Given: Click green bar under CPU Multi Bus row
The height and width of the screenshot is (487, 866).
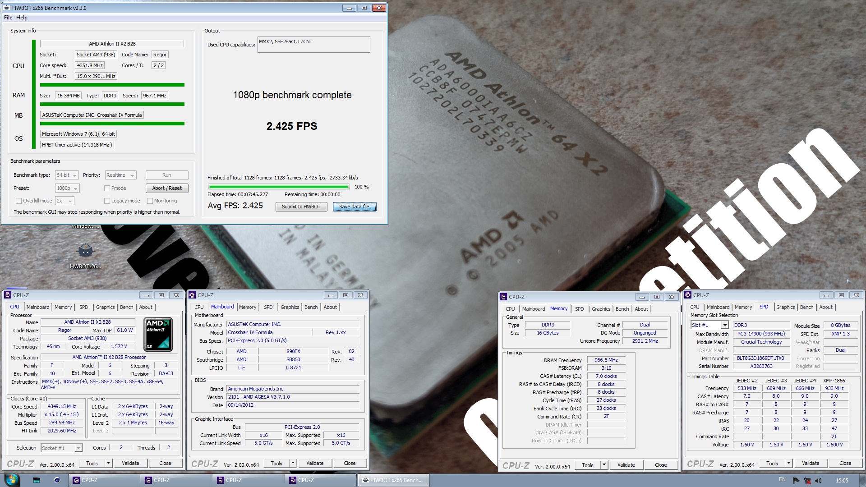Looking at the screenshot, I should pyautogui.click(x=112, y=85).
